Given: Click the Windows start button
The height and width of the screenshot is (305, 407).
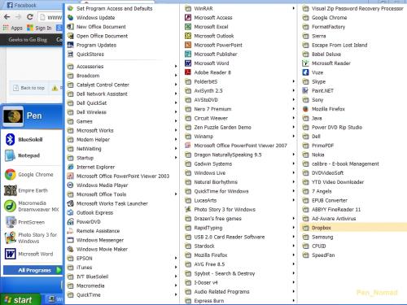Looking at the screenshot, I should (20, 299).
